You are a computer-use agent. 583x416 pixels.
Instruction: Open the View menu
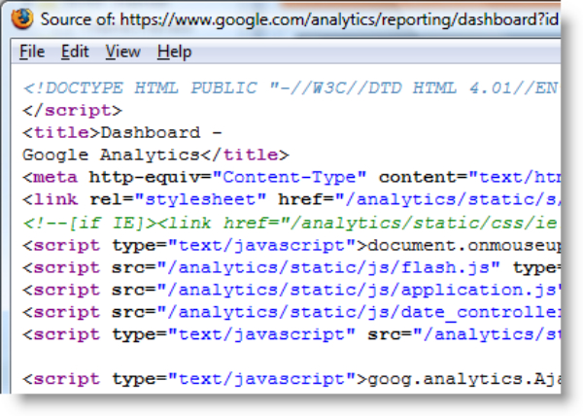tap(122, 52)
